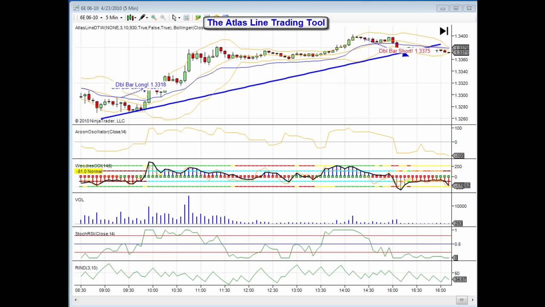Click the play-to-end arrow on the chart
The height and width of the screenshot is (307, 545).
[x=444, y=31]
